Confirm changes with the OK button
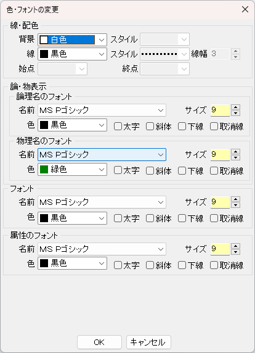This screenshot has height=353, width=255. click(x=99, y=342)
